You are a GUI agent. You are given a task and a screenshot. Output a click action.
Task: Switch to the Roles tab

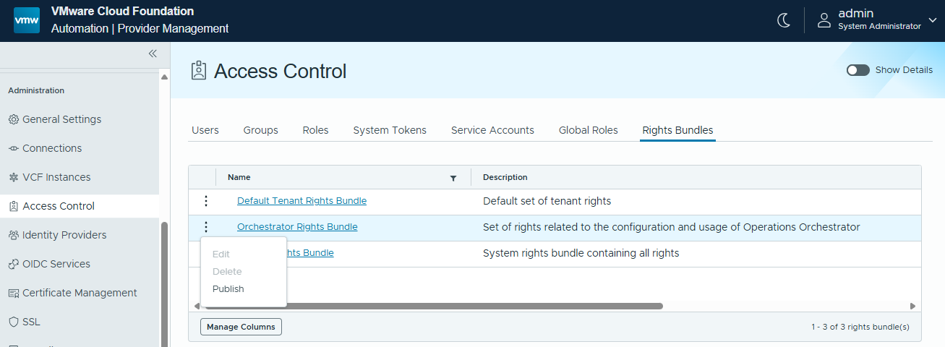(316, 130)
